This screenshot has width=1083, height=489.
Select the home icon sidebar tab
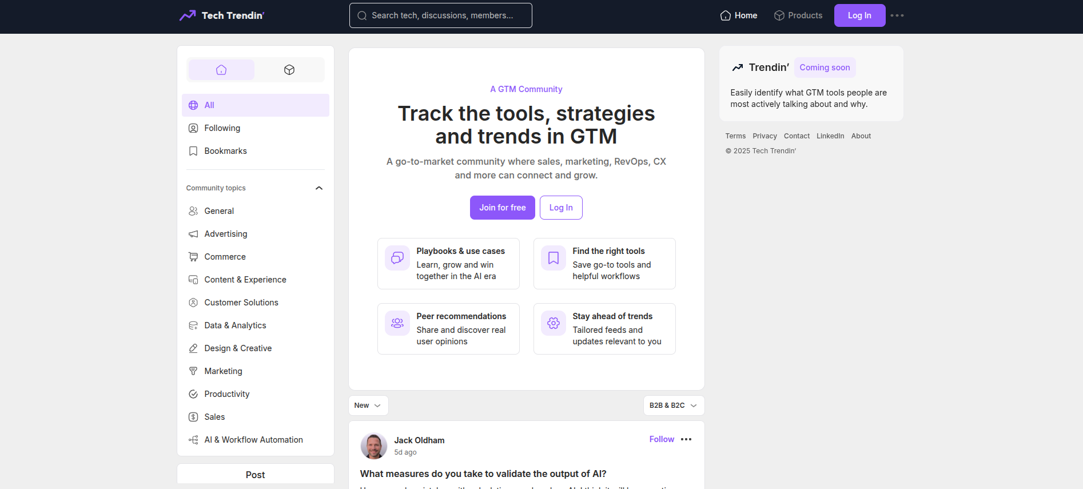pyautogui.click(x=221, y=70)
